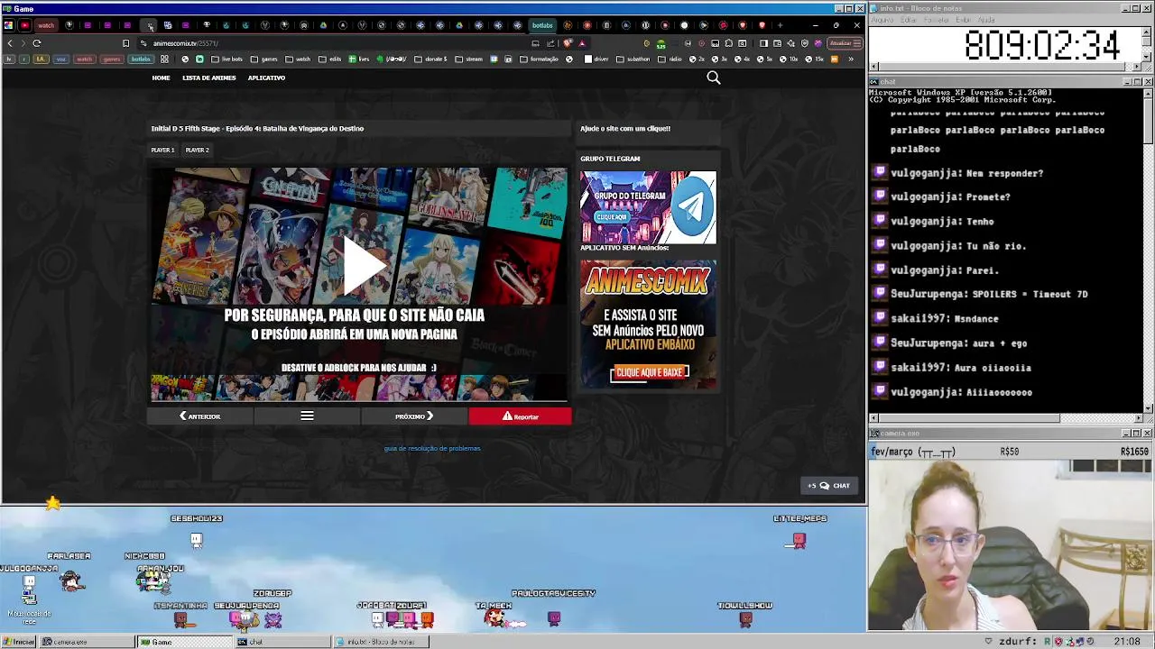Open the rádio bookmarks folder
1155x649 pixels.
pyautogui.click(x=669, y=59)
